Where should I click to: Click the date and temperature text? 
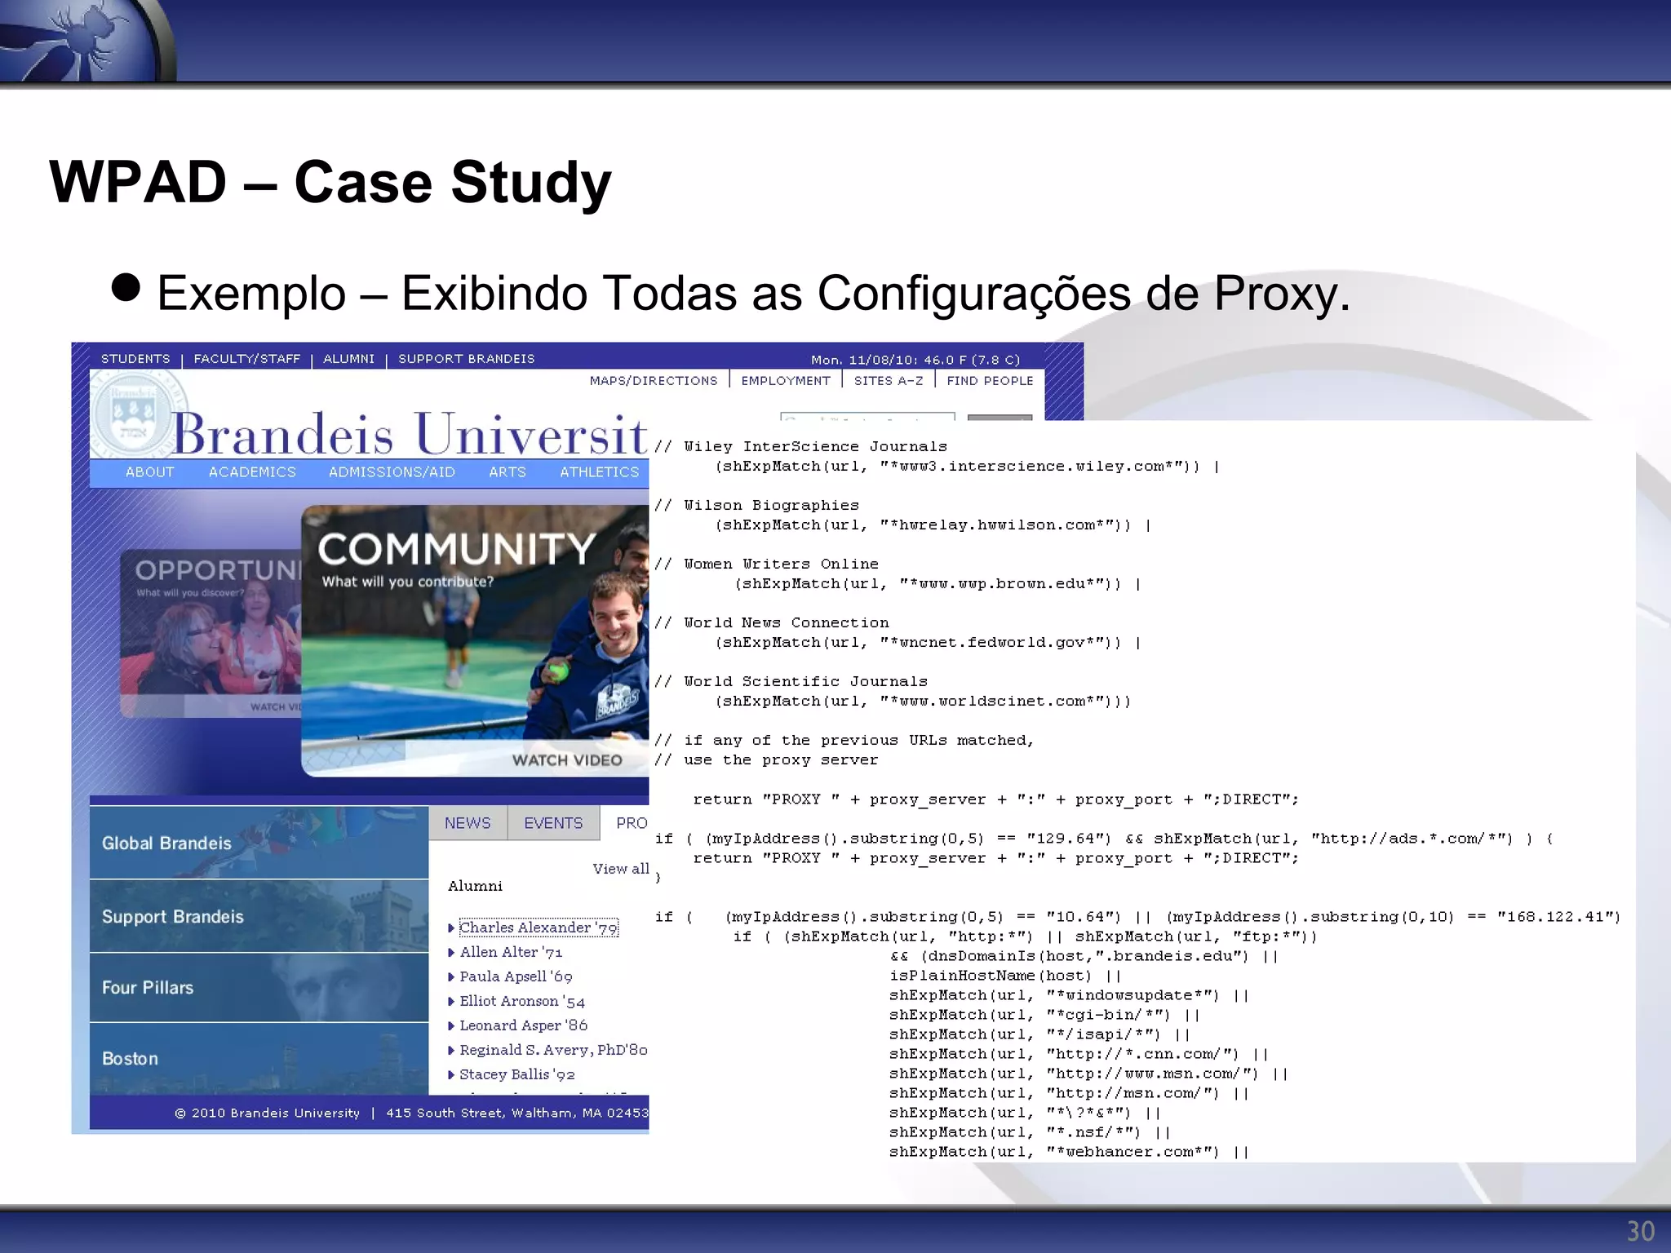coord(915,360)
